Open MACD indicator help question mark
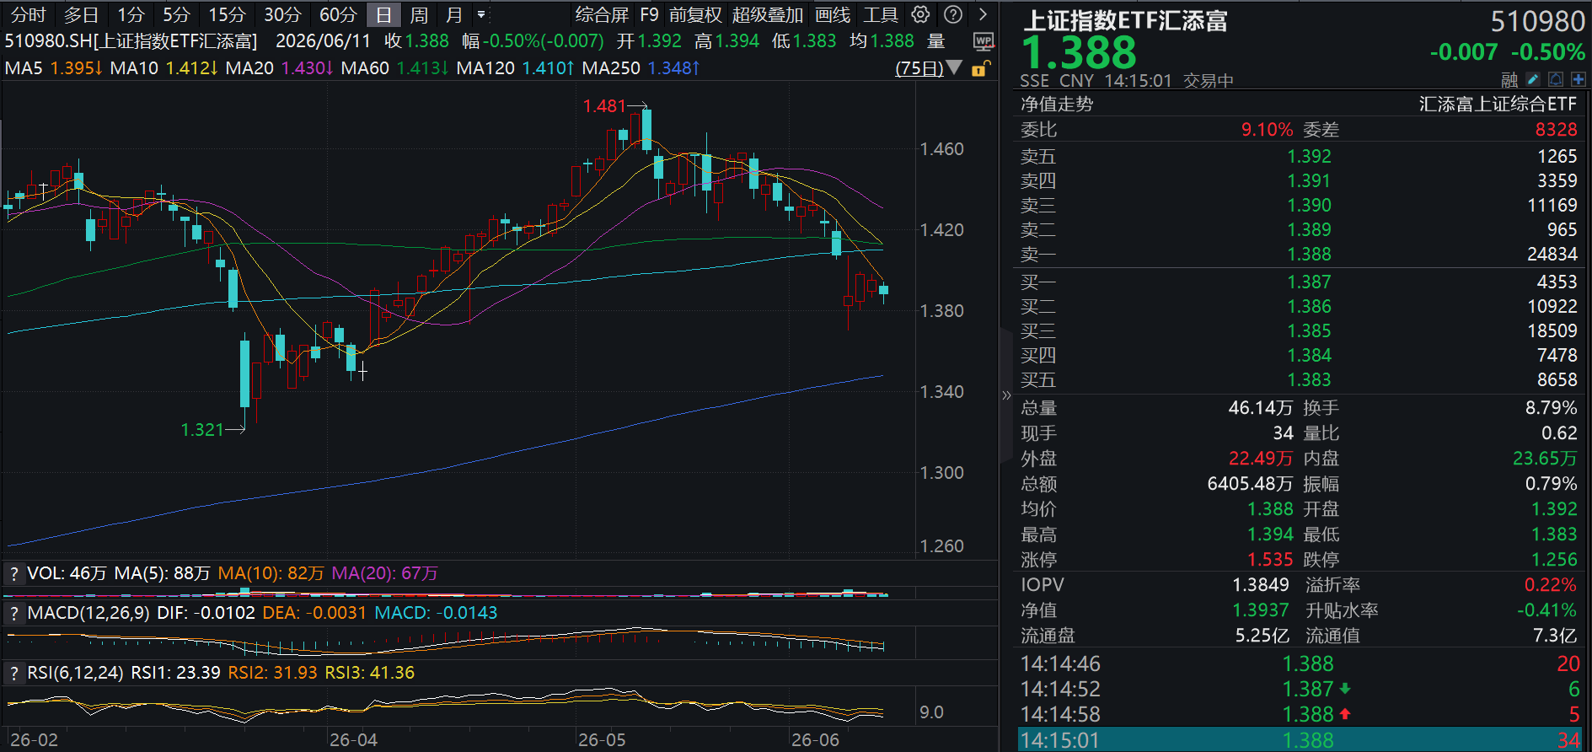The height and width of the screenshot is (752, 1592). (13, 613)
